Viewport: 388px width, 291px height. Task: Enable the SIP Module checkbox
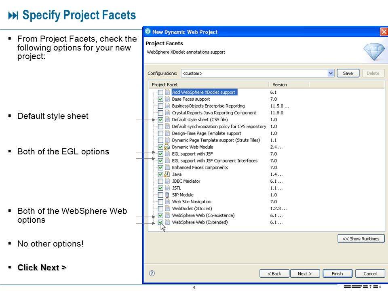pos(160,195)
